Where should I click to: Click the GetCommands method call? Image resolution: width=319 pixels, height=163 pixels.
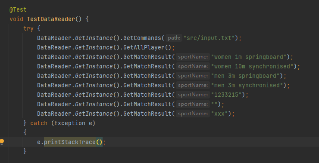click(x=142, y=38)
